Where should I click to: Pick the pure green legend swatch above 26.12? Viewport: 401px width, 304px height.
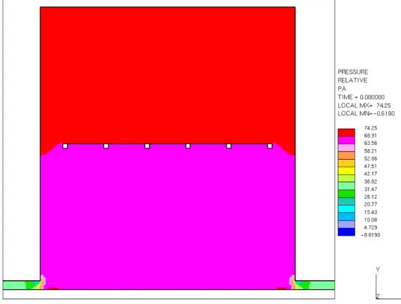[346, 194]
